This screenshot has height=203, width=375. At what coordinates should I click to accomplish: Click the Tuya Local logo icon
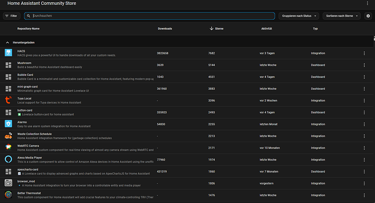(x=8, y=100)
